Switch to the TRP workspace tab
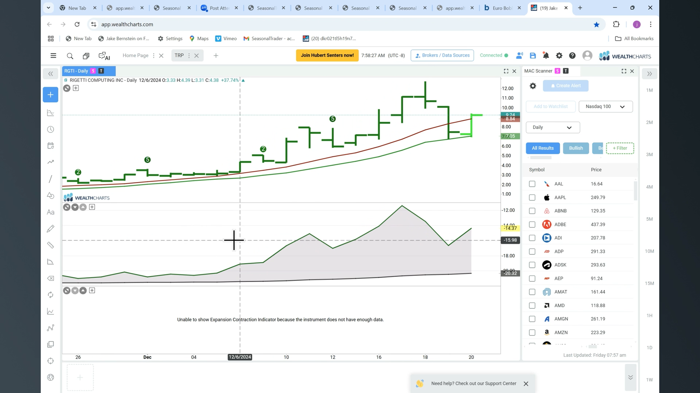 pos(179,55)
